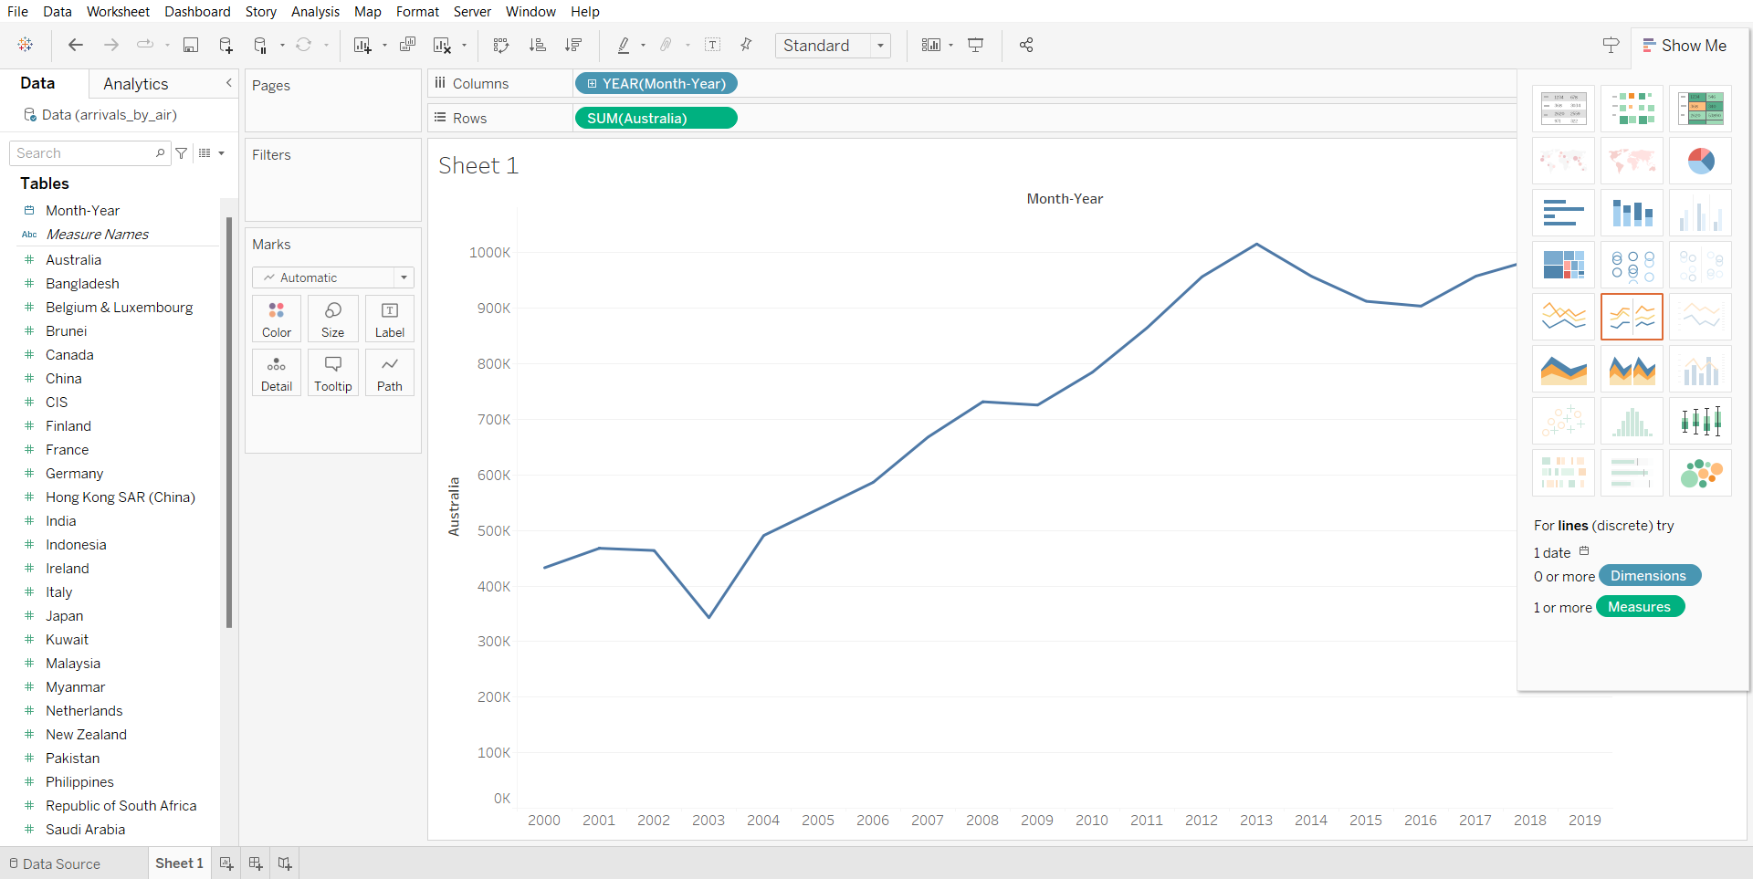Click the new worksheet tab icon

tap(226, 863)
